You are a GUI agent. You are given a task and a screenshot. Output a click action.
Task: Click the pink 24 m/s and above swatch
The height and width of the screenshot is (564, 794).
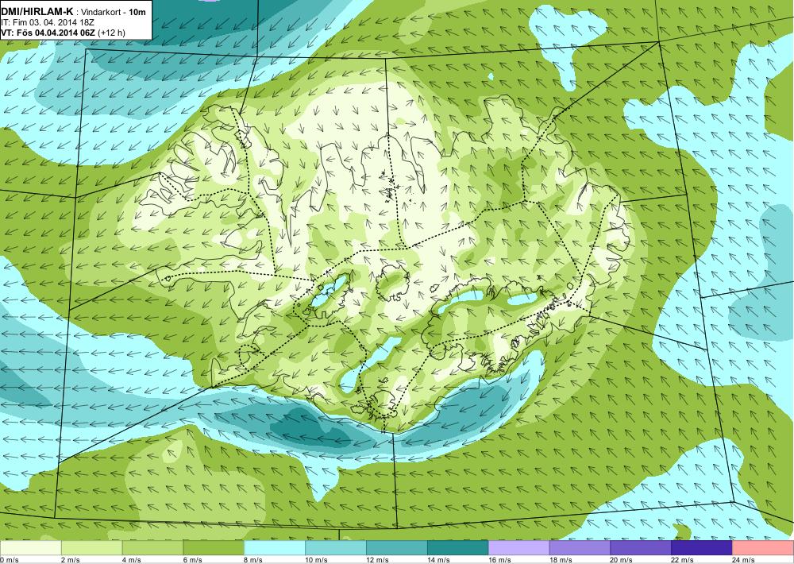[x=763, y=548]
